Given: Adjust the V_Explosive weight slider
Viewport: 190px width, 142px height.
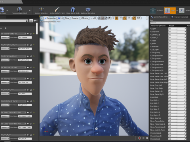Looking at the screenshot, I should (177, 32).
